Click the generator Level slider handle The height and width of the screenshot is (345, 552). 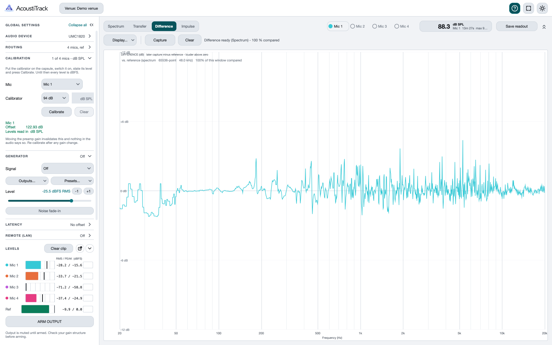pyautogui.click(x=71, y=201)
